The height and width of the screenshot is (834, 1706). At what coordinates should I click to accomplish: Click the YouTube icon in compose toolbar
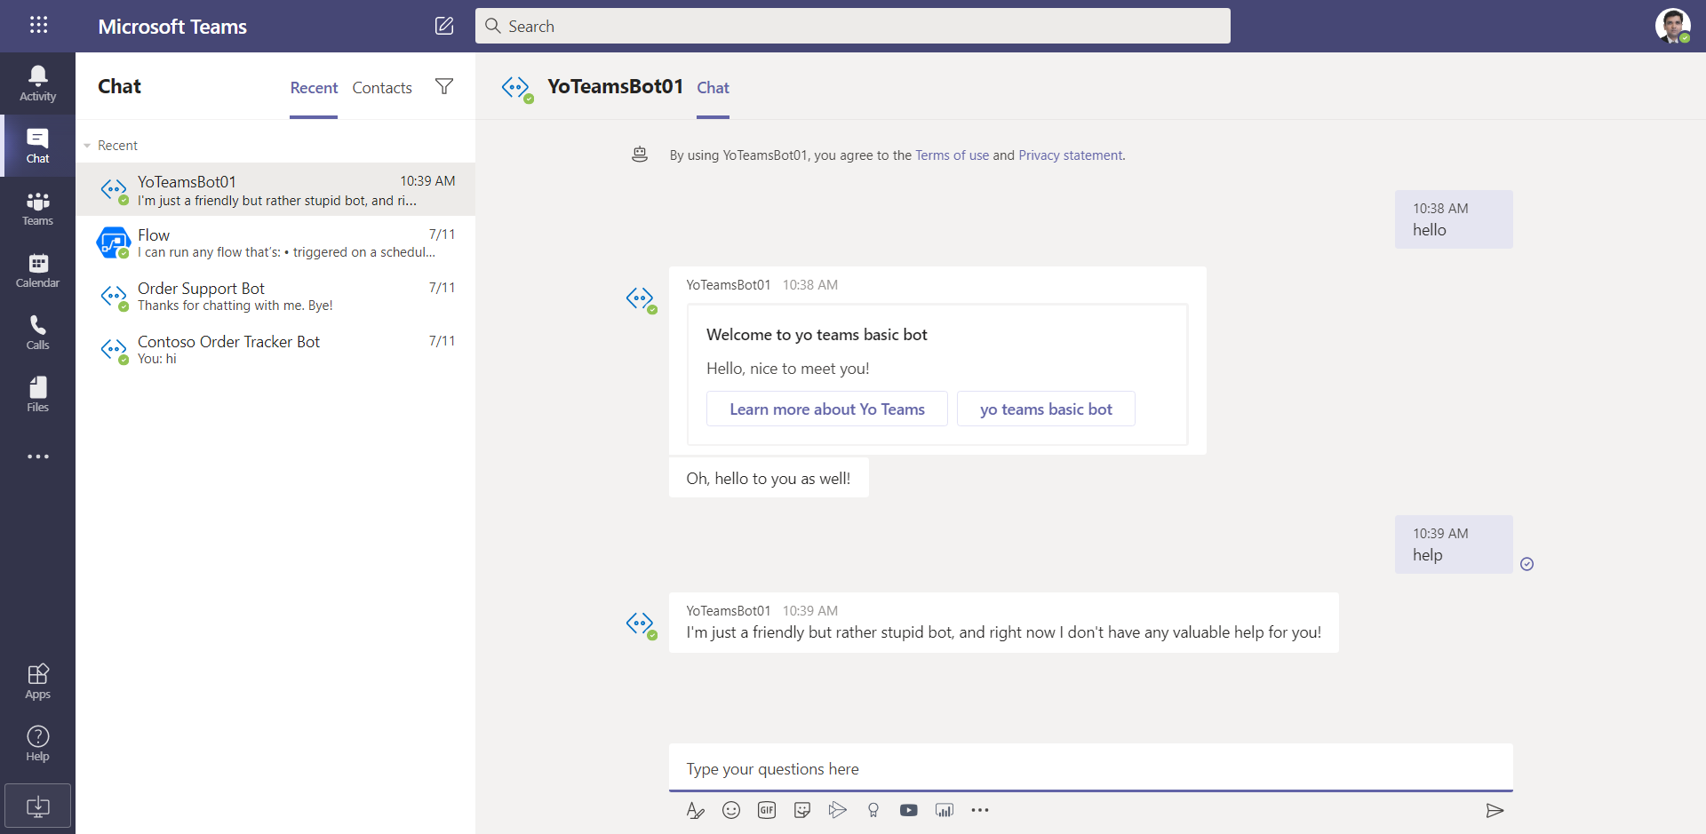[x=908, y=810]
